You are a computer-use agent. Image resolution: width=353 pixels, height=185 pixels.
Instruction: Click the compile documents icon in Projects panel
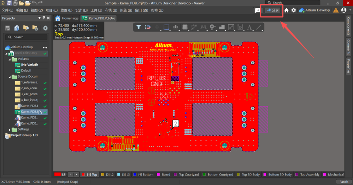click(x=16, y=28)
